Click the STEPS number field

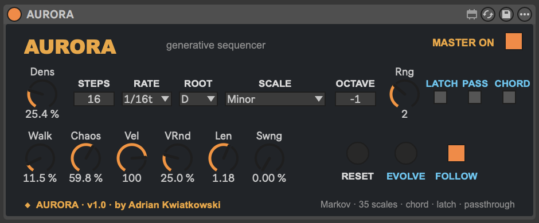pyautogui.click(x=94, y=99)
